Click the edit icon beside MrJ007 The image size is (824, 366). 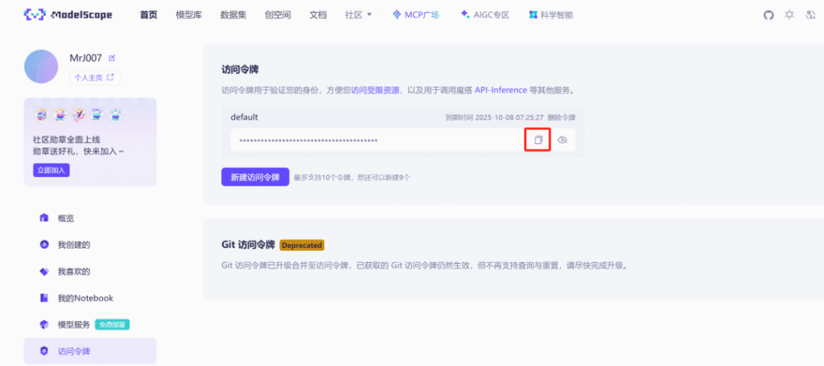pyautogui.click(x=113, y=58)
